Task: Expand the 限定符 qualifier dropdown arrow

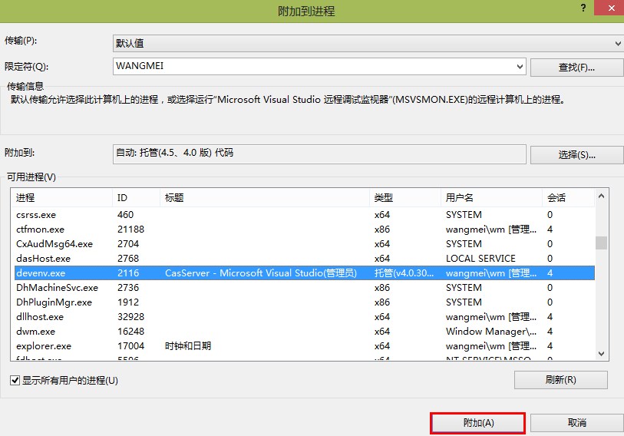Action: pyautogui.click(x=520, y=67)
